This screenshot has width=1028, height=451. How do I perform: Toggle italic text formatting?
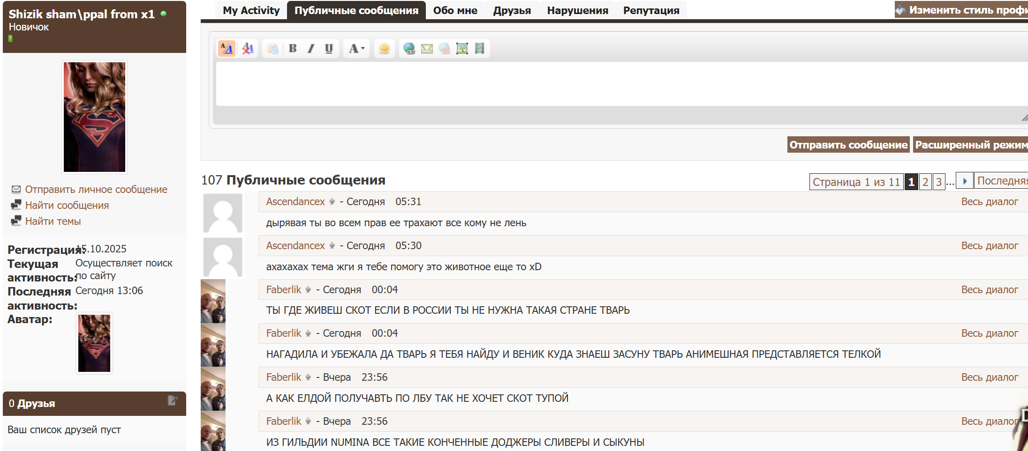[310, 49]
